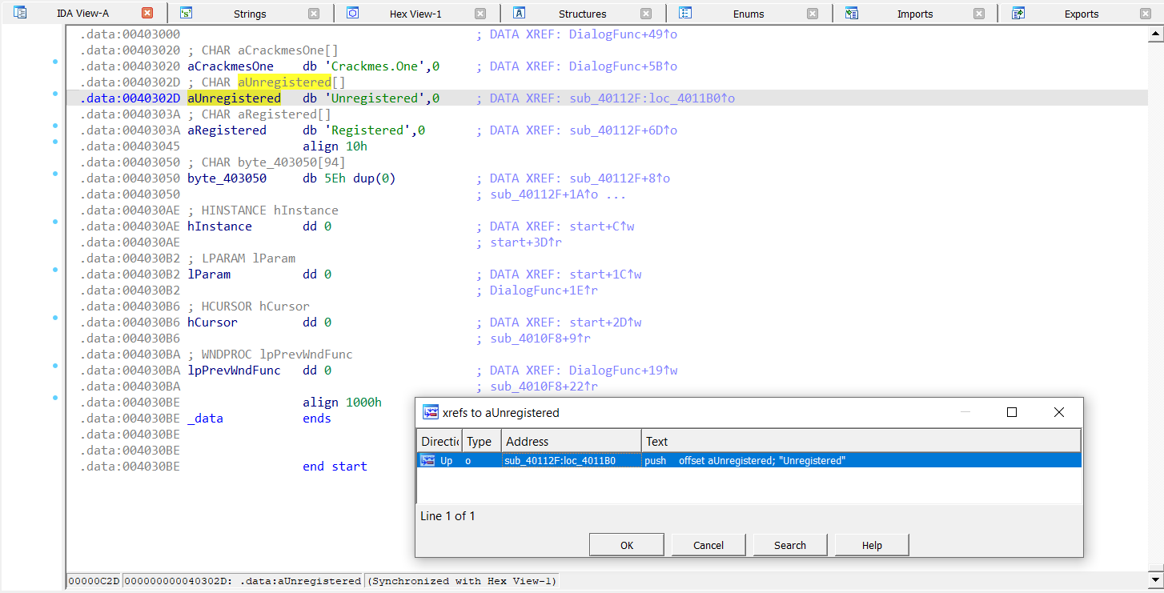Click the highlighted aUnregistered label
This screenshot has height=593, width=1164.
click(234, 98)
